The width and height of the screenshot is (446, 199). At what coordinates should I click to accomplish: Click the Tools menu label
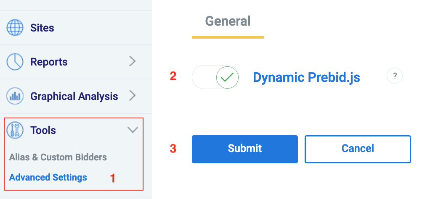pyautogui.click(x=43, y=131)
